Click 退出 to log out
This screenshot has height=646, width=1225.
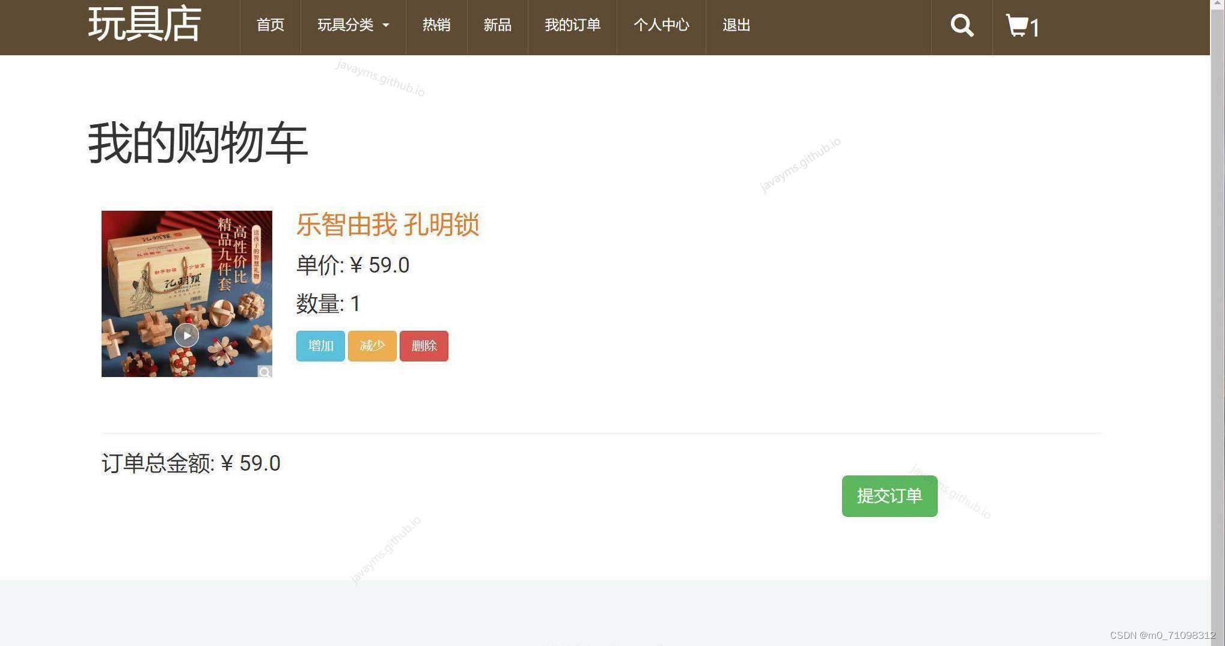click(736, 25)
